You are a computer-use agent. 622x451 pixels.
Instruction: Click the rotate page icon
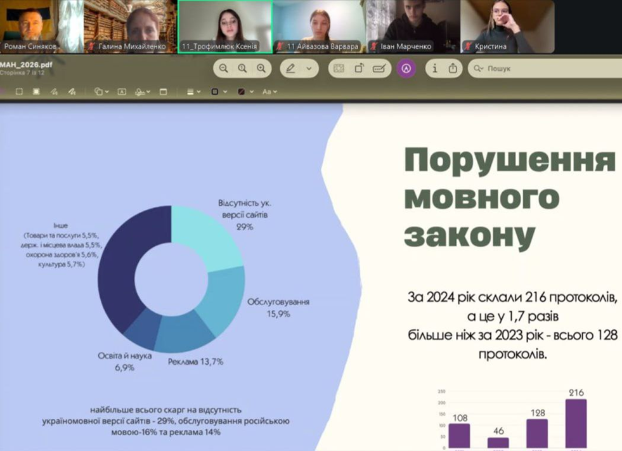[359, 69]
